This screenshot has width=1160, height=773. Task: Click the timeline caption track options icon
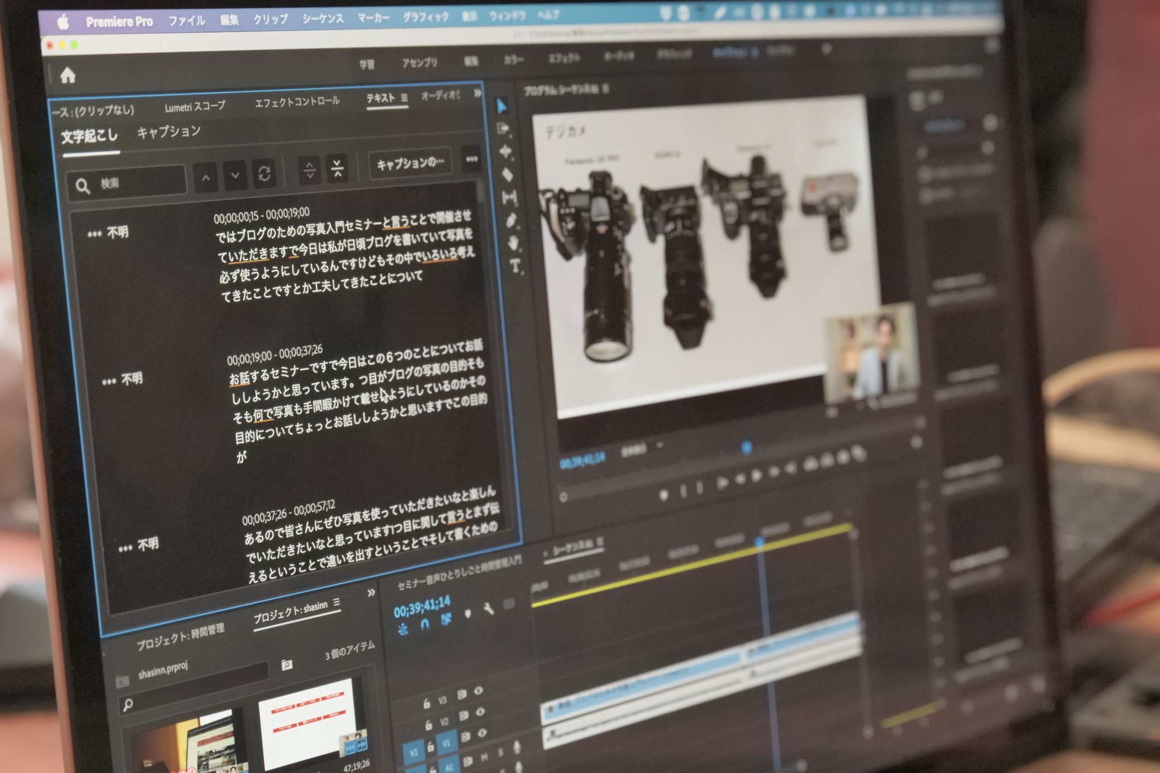pos(508,604)
